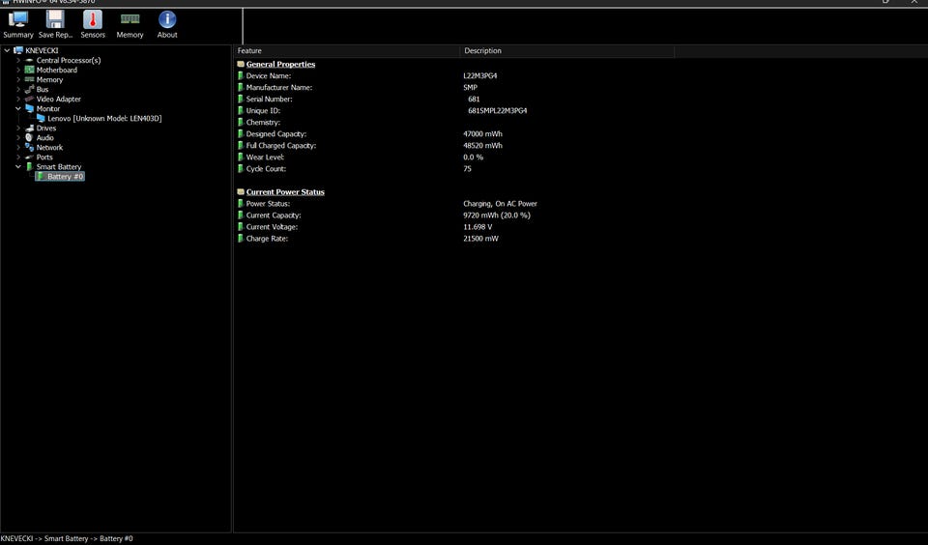Click battery icon beside Charge Rate
The width and height of the screenshot is (928, 545).
click(241, 239)
